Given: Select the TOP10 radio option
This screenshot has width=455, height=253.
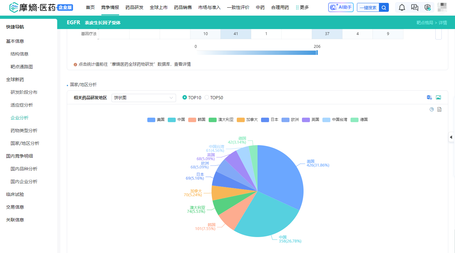Looking at the screenshot, I should pyautogui.click(x=192, y=98).
